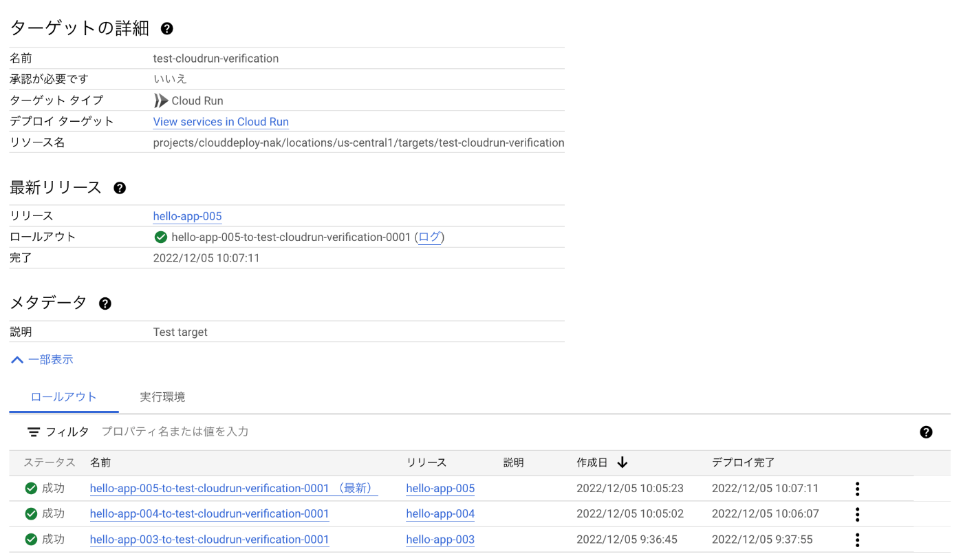Open help icon beside ターゲットの詳細 heading
963x554 pixels.
(x=167, y=29)
